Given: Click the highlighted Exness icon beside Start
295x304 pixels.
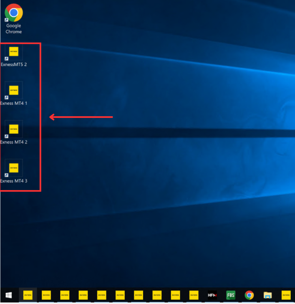Looking at the screenshot, I should click(28, 295).
